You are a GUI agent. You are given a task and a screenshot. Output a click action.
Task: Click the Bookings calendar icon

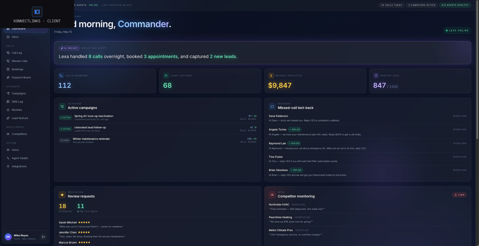(8, 69)
